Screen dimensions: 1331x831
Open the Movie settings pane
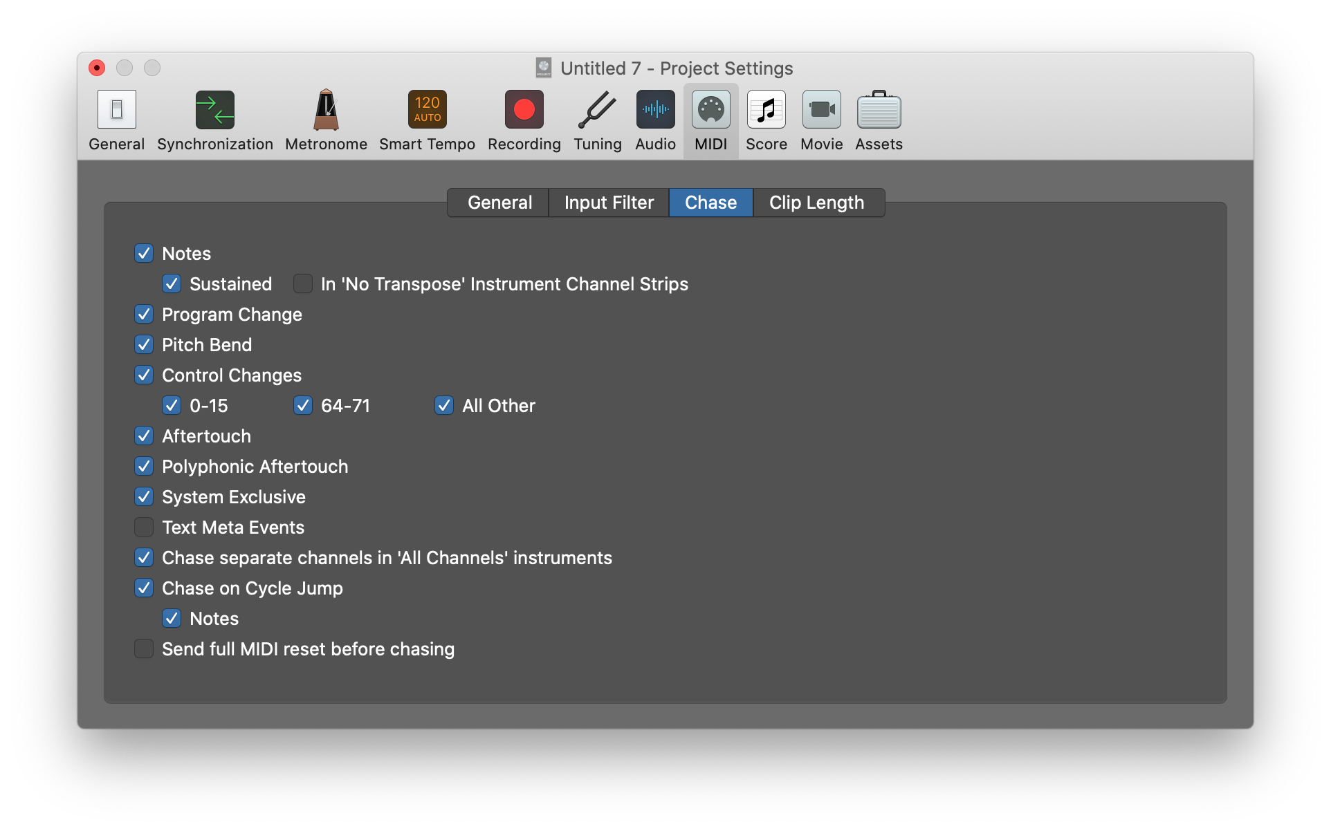821,111
